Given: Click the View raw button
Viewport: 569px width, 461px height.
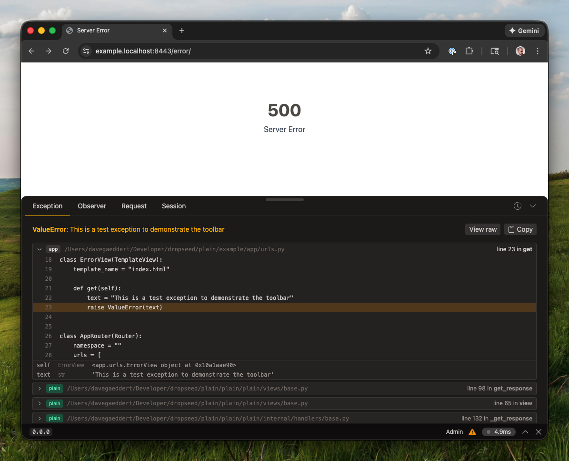Looking at the screenshot, I should coord(482,229).
